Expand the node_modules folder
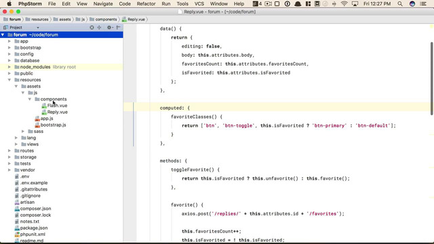 click(x=9, y=67)
